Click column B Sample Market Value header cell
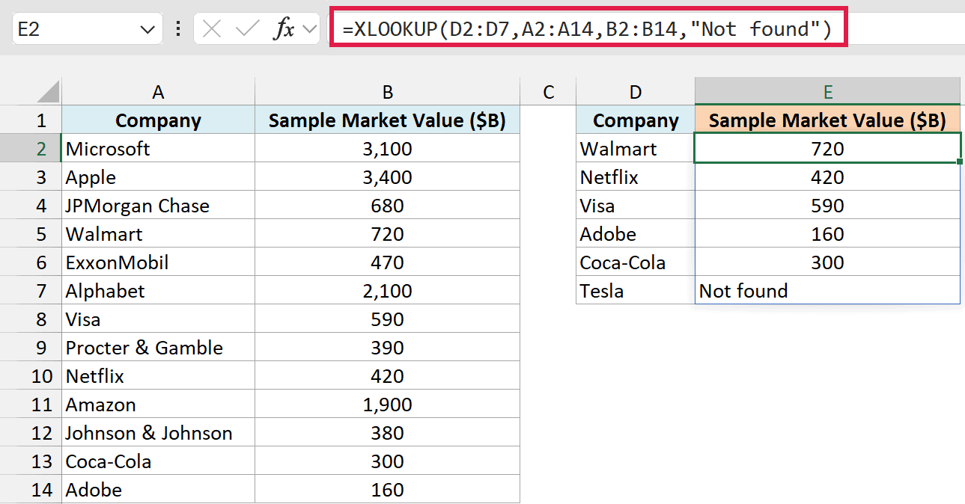The width and height of the screenshot is (965, 504). pyautogui.click(x=387, y=120)
